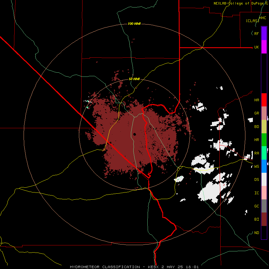Click the gray GC legend swatch
The image size is (269, 269).
264,206
